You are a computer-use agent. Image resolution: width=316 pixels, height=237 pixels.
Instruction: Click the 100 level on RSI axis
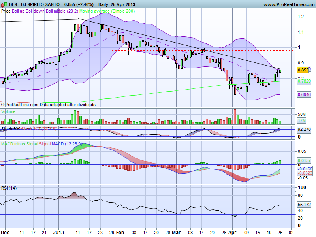[302, 188]
